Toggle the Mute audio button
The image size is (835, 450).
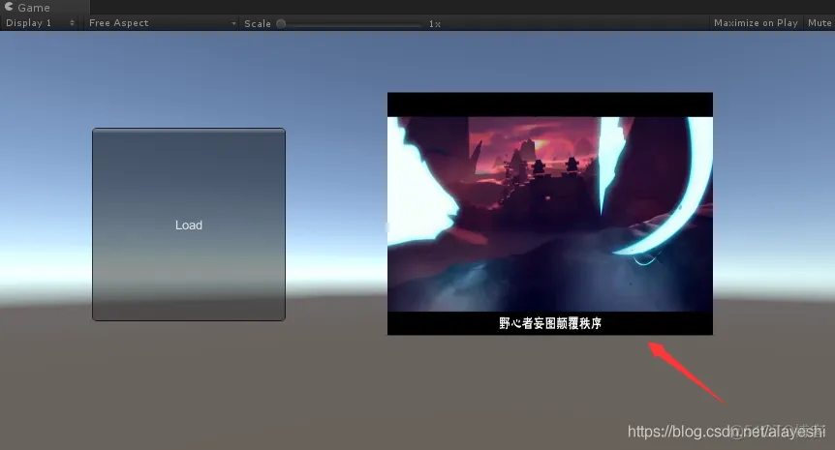820,23
